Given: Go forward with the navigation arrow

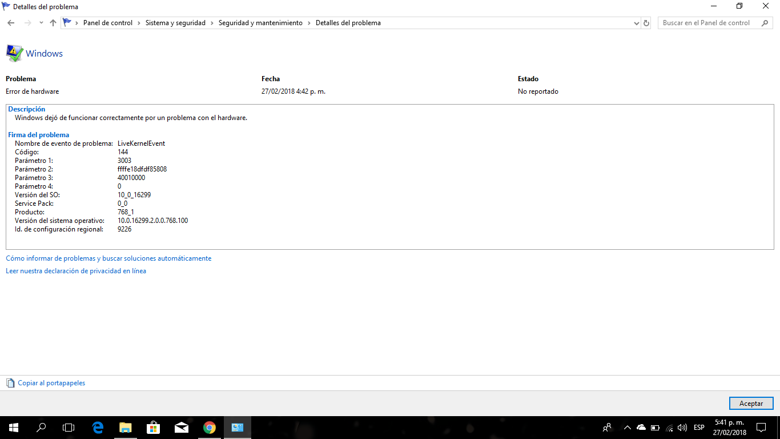Looking at the screenshot, I should point(27,23).
